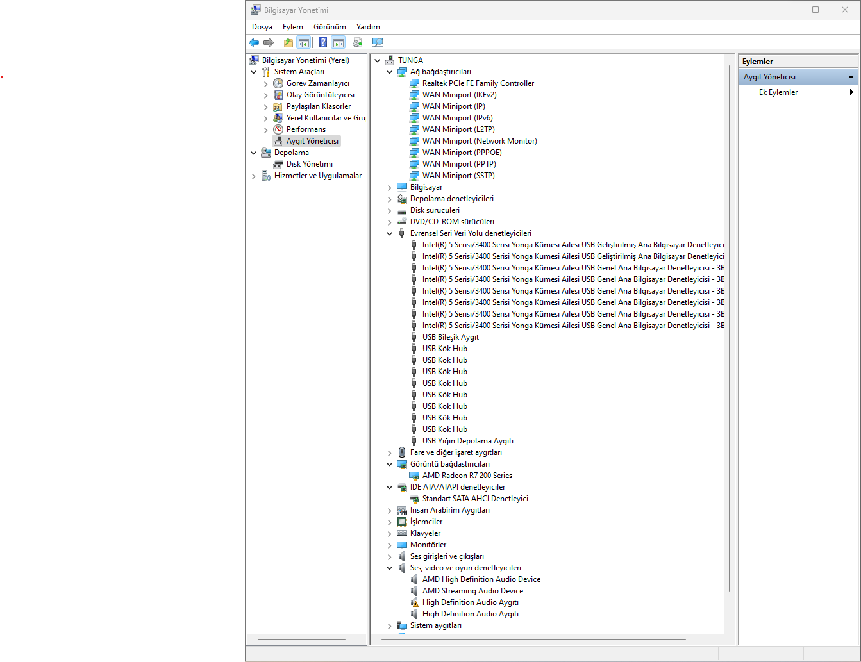
Task: Open the Ek Eylemler submenu arrow
Action: pyautogui.click(x=851, y=92)
